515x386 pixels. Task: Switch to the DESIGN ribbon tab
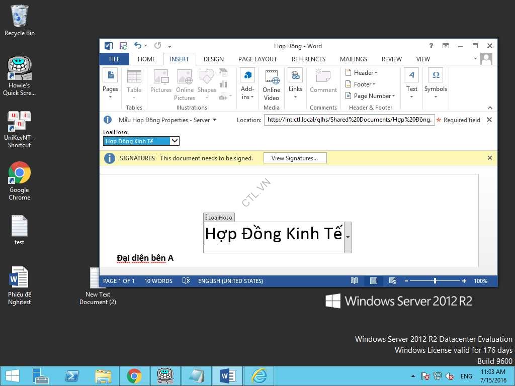tap(213, 59)
